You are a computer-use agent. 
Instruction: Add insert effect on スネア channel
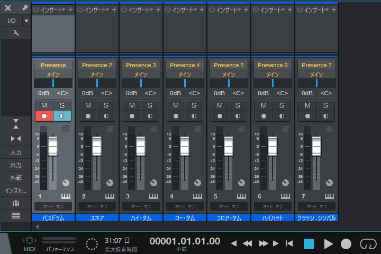click(x=114, y=10)
